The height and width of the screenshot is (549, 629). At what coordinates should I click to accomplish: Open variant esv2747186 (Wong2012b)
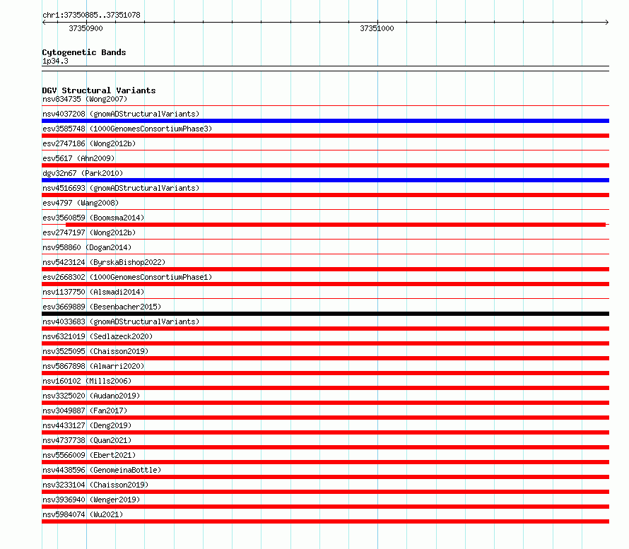coord(89,143)
